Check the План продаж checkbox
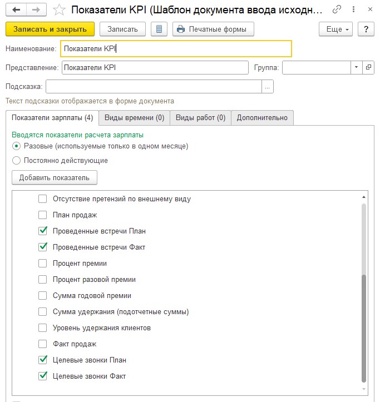 coord(43,215)
